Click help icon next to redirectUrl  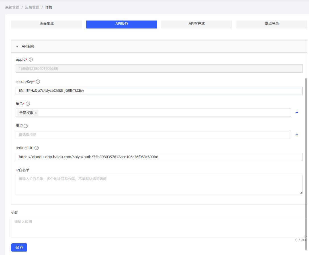click(37, 148)
